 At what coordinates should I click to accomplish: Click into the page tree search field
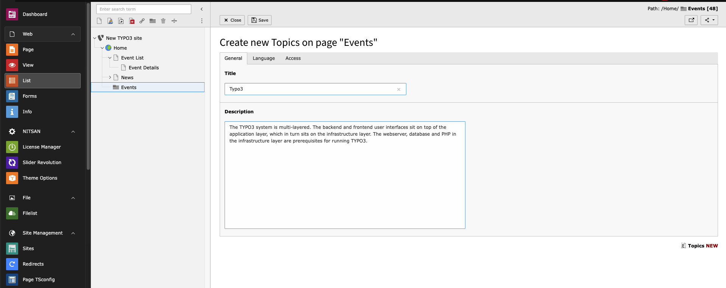tap(144, 9)
